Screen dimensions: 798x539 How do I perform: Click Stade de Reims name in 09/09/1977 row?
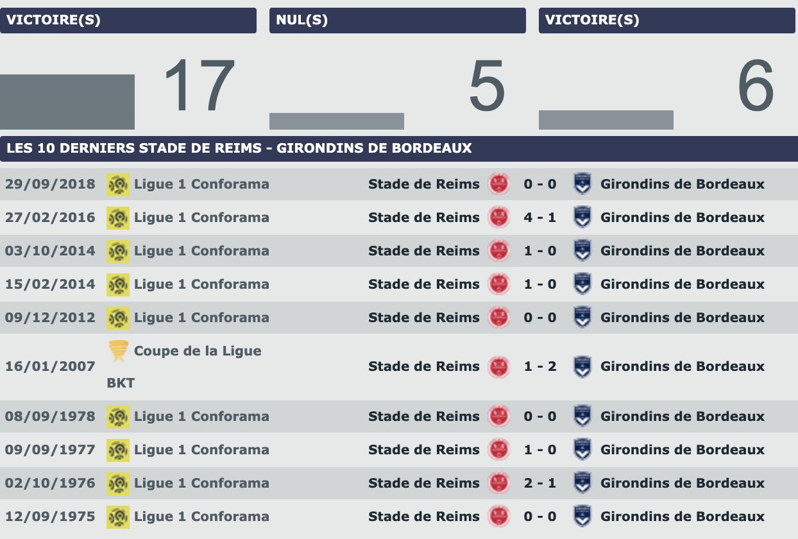point(423,450)
